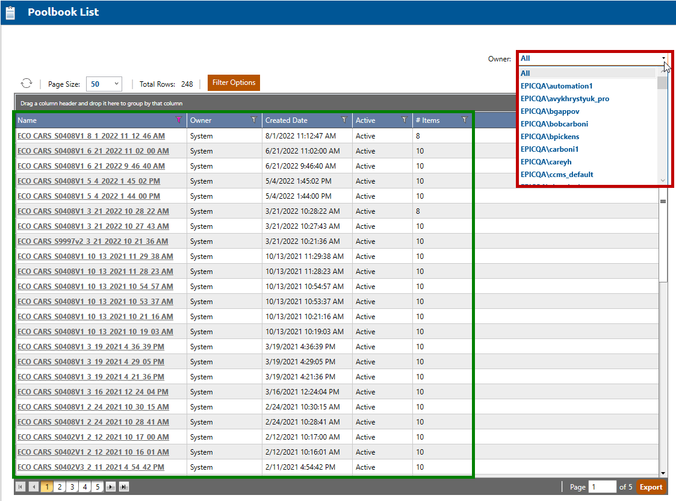Choose EPICQA\bpickens in the Owner list
The width and height of the screenshot is (676, 501).
550,137
